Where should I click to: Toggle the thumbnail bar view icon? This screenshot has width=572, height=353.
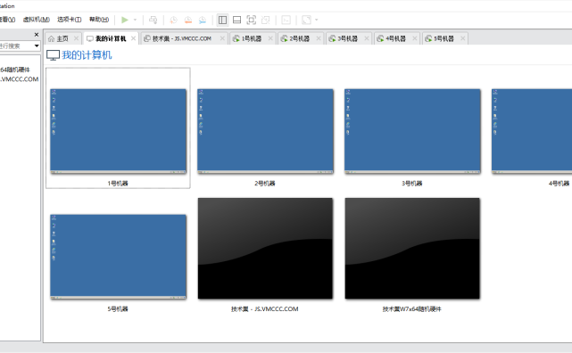236,20
